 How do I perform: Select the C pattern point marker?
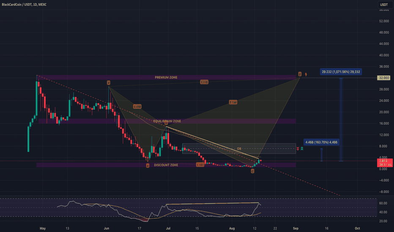(x=252, y=171)
